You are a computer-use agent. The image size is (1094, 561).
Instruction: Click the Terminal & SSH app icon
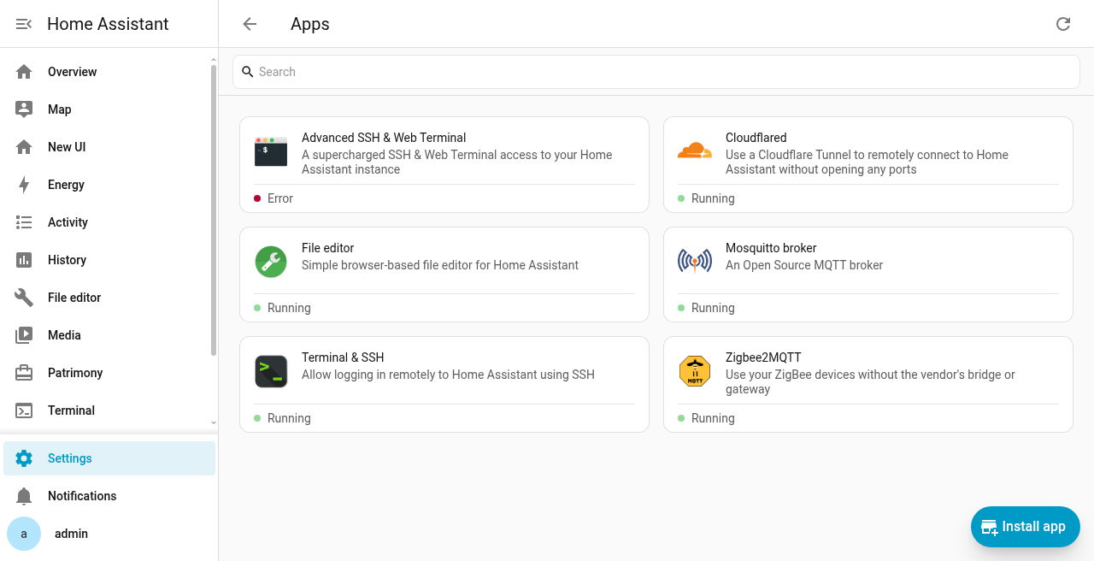click(271, 371)
